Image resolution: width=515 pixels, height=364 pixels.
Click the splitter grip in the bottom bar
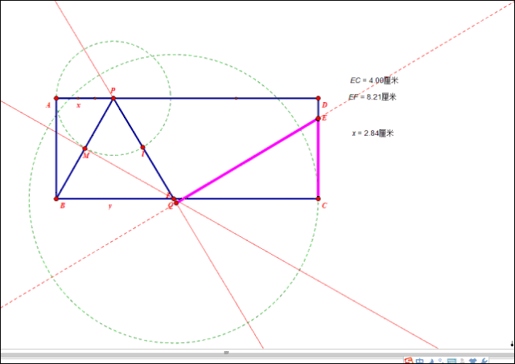tap(226, 353)
